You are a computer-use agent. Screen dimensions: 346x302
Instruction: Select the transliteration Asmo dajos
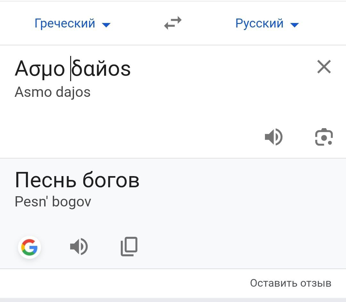pos(53,92)
